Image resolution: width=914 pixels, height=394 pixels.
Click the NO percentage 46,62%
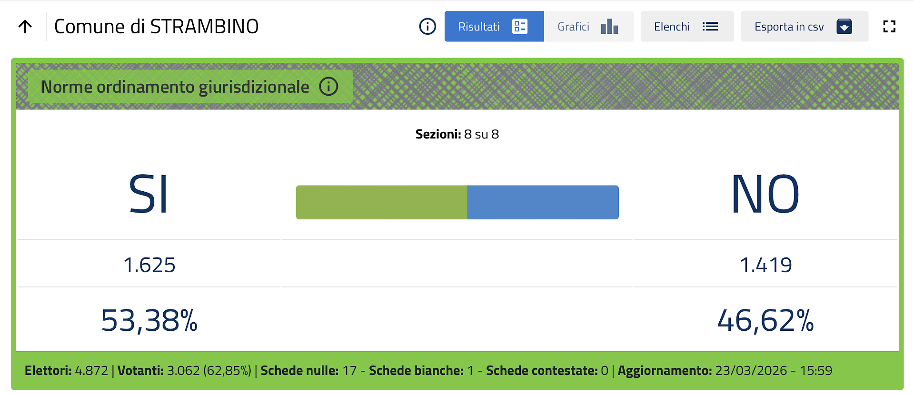[765, 320]
